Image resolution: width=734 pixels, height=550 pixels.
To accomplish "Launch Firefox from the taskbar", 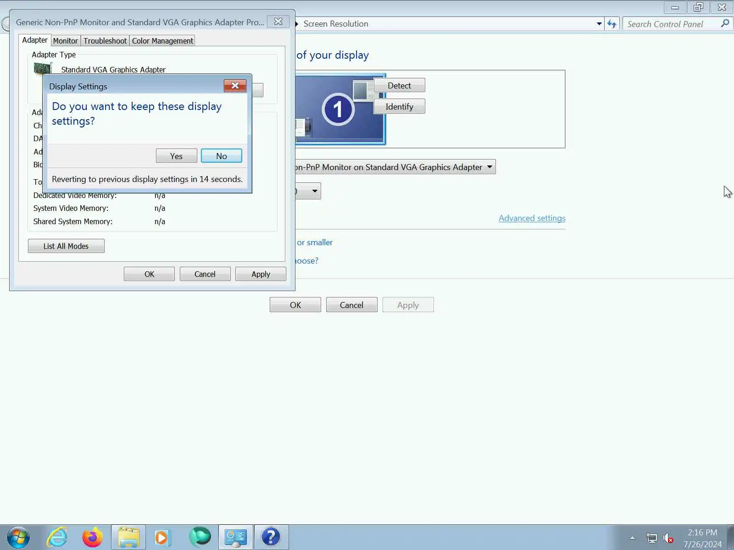I will tap(93, 537).
